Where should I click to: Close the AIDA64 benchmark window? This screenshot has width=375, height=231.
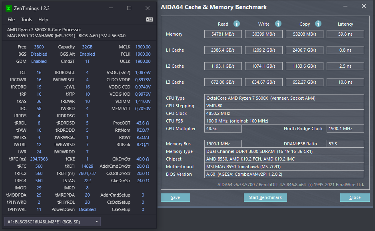[x=364, y=6]
